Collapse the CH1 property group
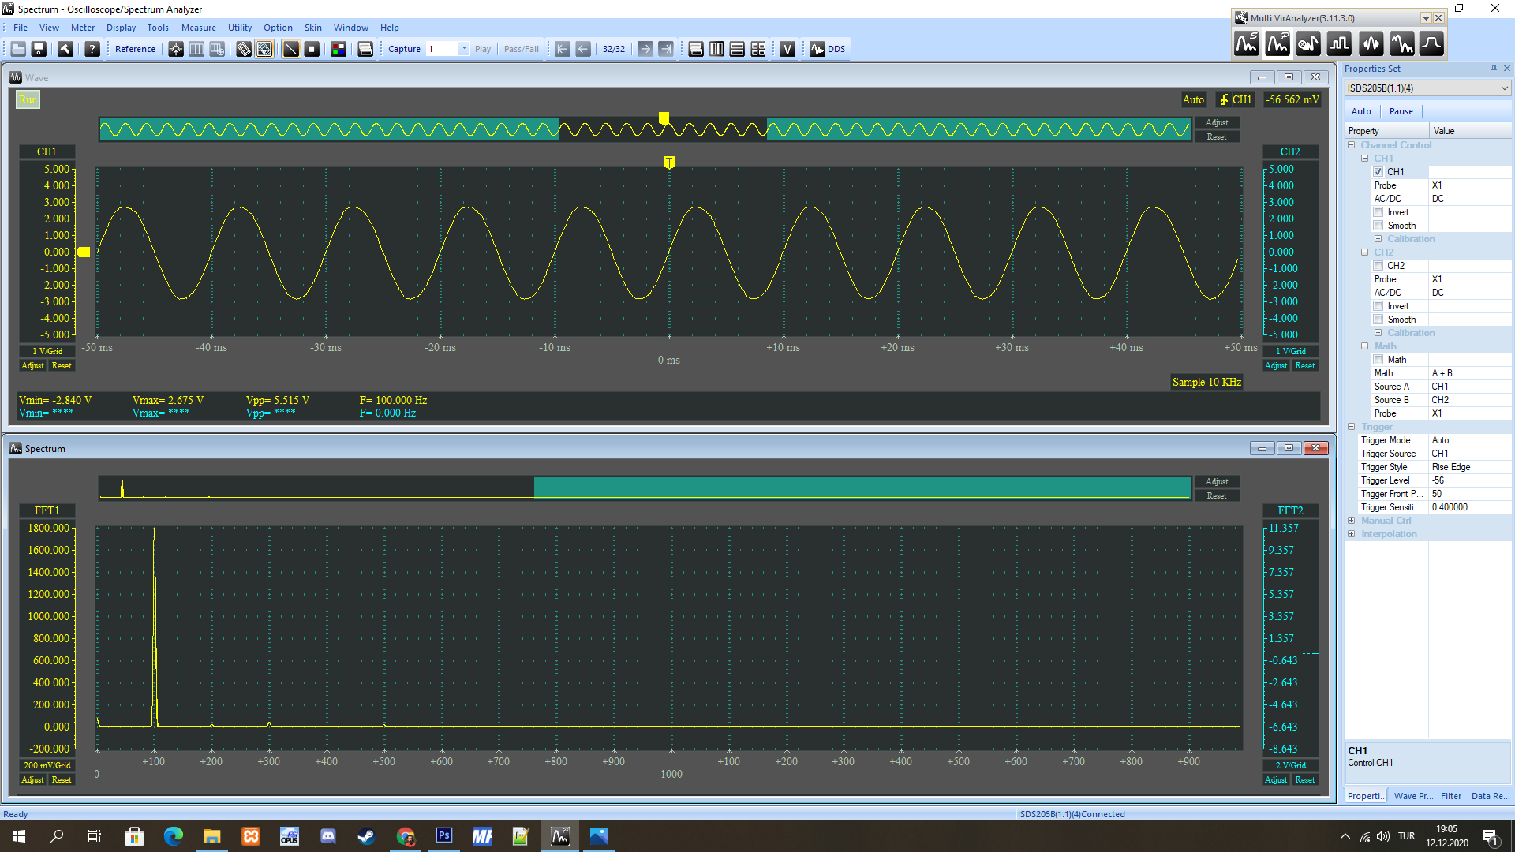The width and height of the screenshot is (1515, 852). pyautogui.click(x=1364, y=159)
